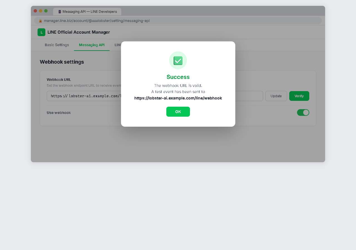Viewport: 356px width, 250px height.
Task: Click the webhook URL link in the dialog
Action: tap(178, 98)
